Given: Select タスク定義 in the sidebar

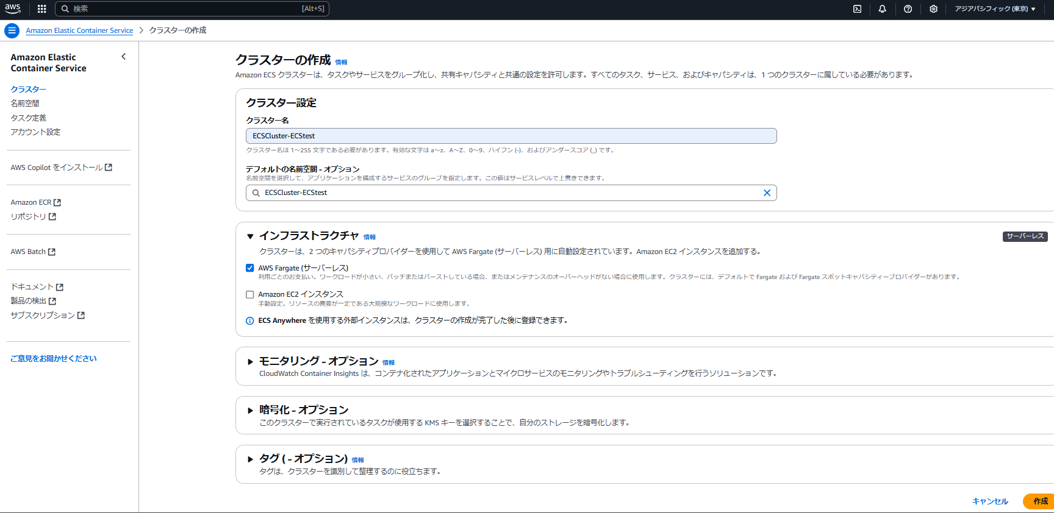Looking at the screenshot, I should coord(28,118).
